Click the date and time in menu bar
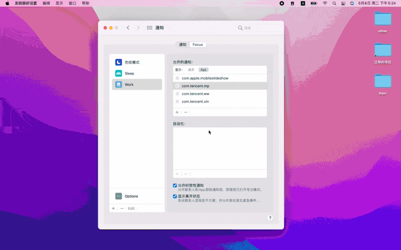 point(377,3)
